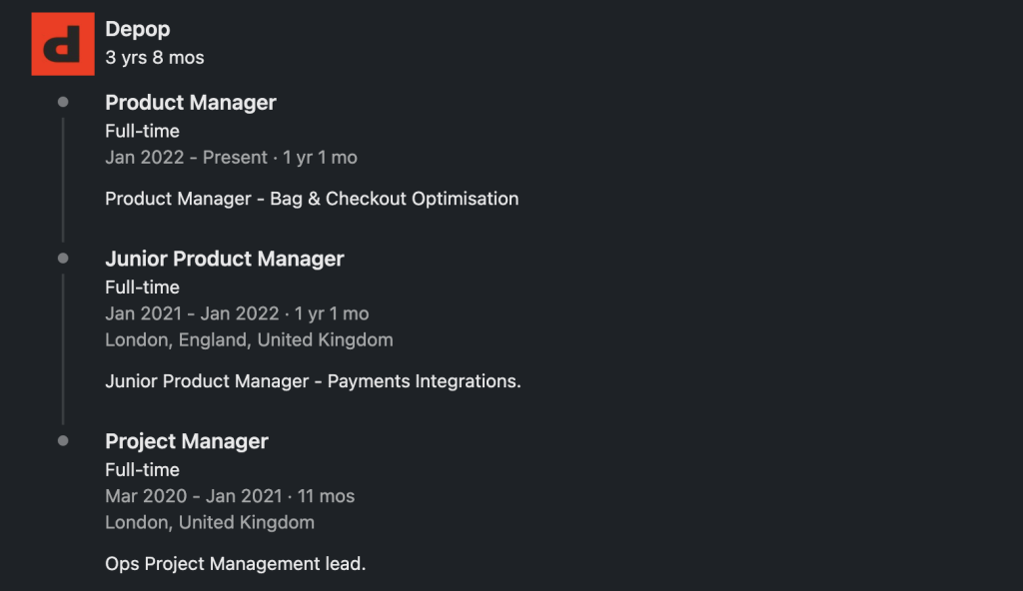Click the '3 yrs 8 mos' duration text
Viewport: 1023px width, 591px height.
(x=155, y=58)
